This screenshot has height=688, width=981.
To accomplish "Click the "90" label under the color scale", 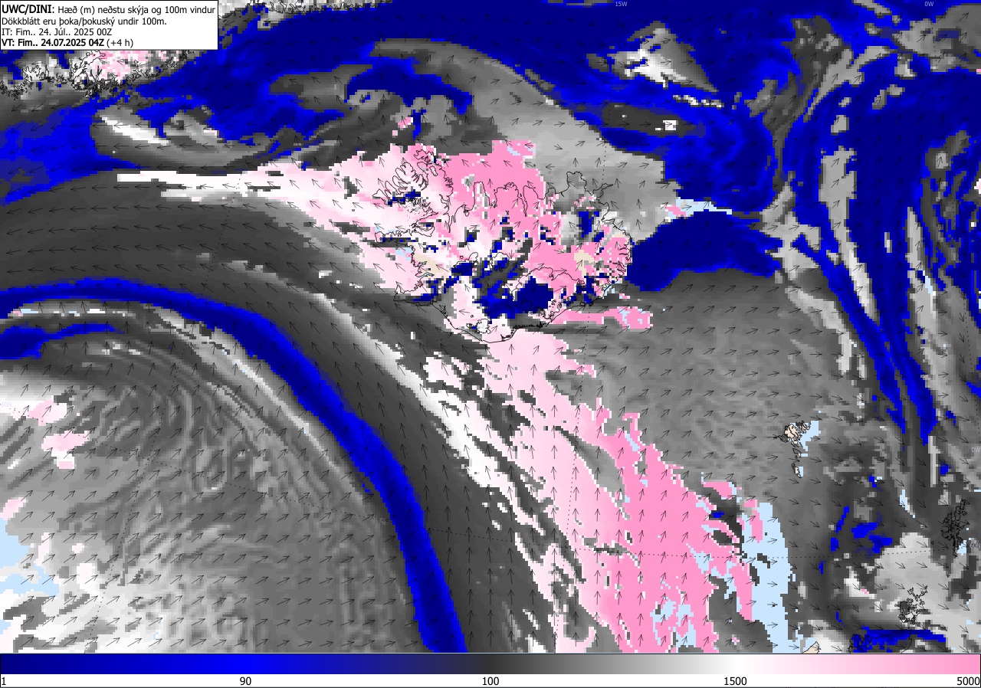I will 246,681.
